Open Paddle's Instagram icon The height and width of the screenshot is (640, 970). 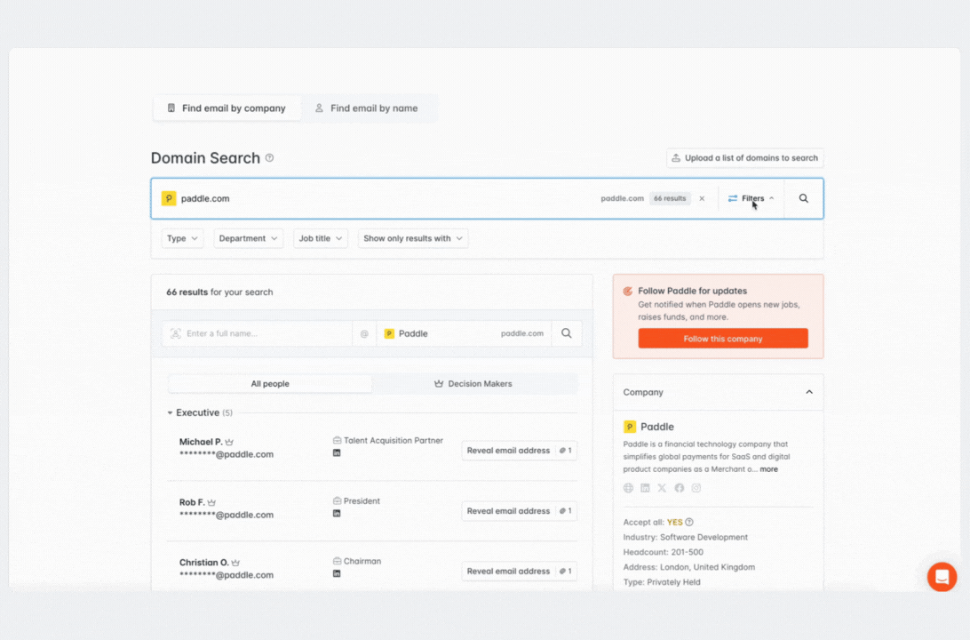(696, 488)
